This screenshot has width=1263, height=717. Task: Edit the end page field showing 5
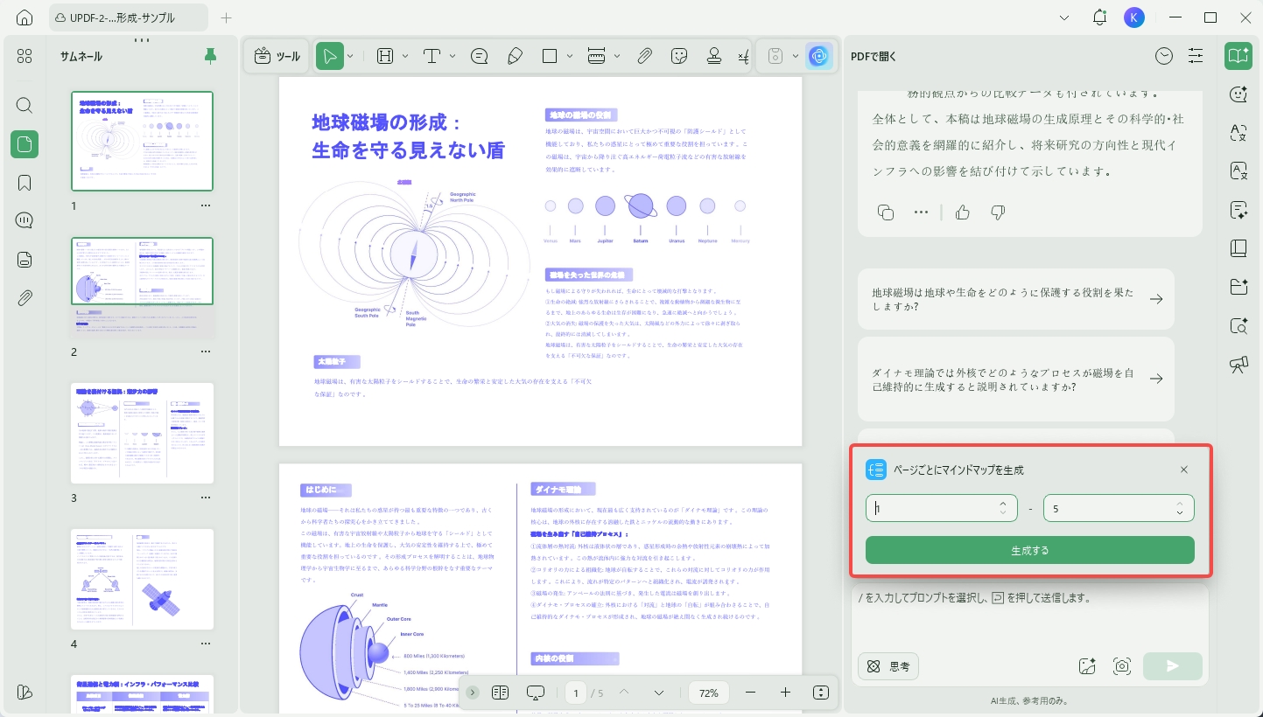1119,508
